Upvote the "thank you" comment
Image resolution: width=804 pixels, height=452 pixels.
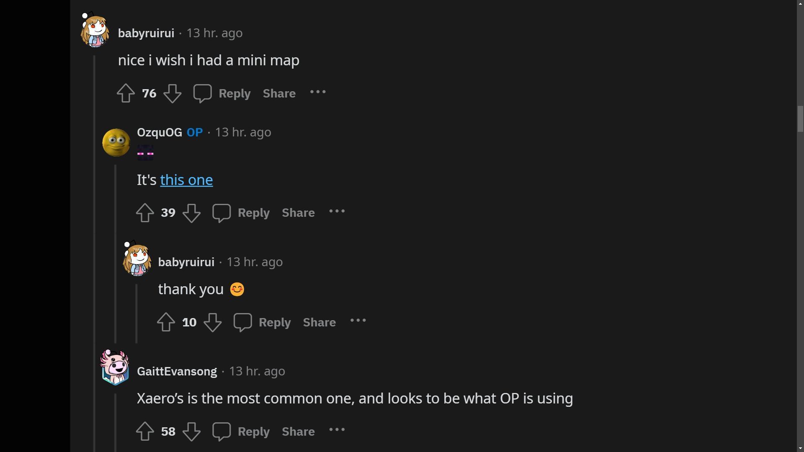click(x=166, y=322)
